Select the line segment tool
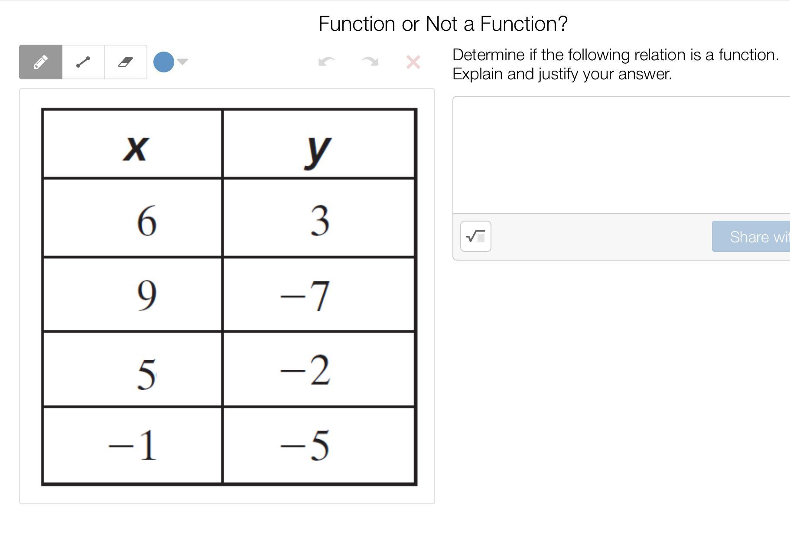The height and width of the screenshot is (558, 790). click(83, 62)
